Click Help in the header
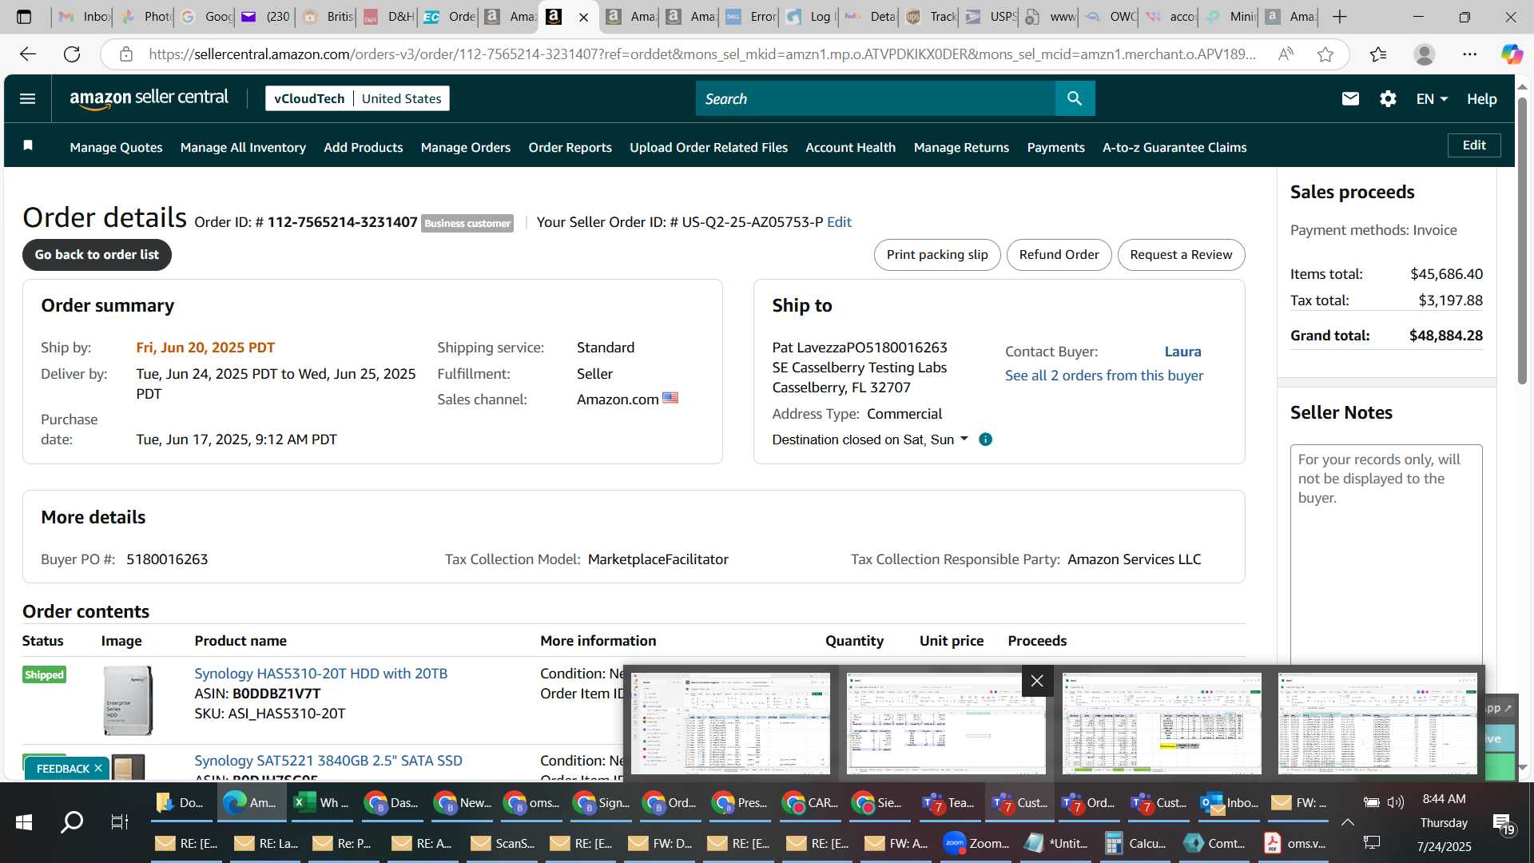The width and height of the screenshot is (1534, 863). pos(1481,98)
